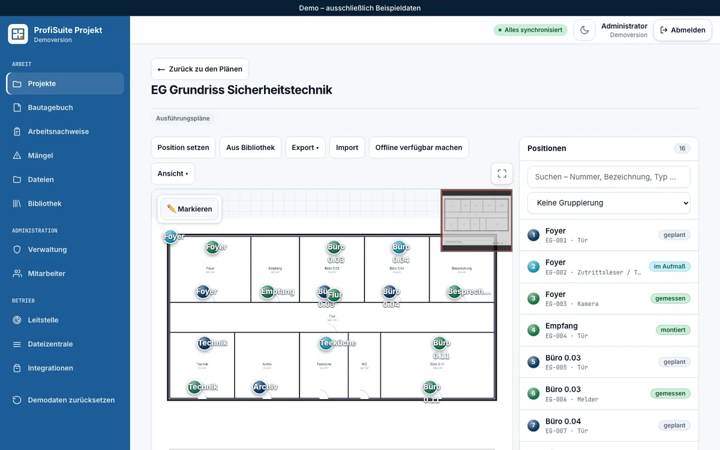This screenshot has width=720, height=450.
Task: Click the Mitarbeiter people icon
Action: pos(17,274)
